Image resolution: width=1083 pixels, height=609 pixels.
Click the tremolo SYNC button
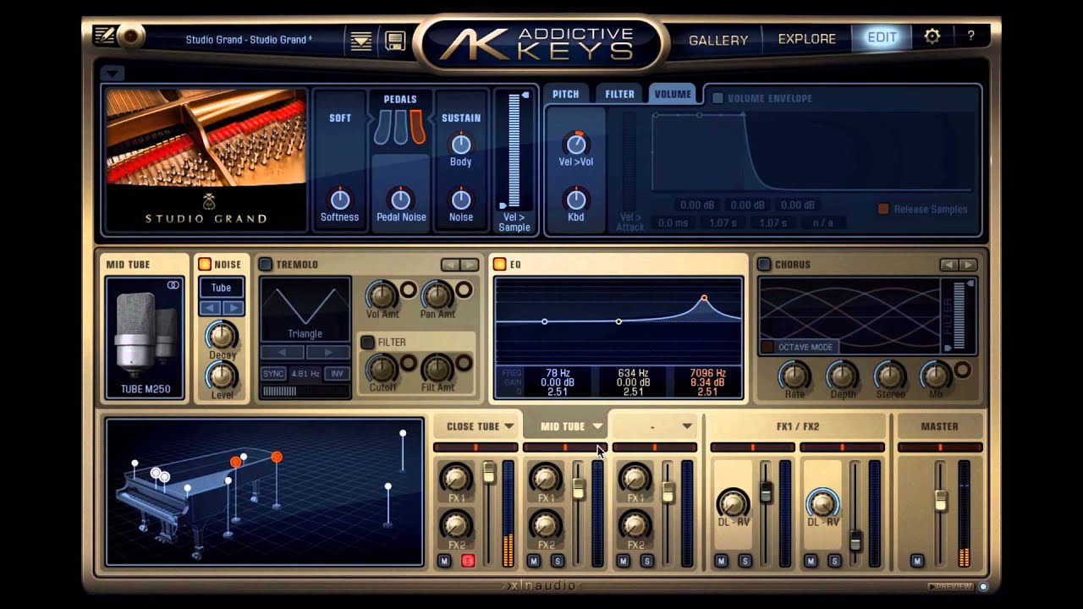(x=273, y=374)
